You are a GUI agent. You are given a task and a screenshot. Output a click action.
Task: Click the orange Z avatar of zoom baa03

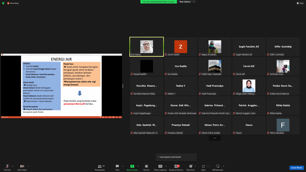(181, 47)
